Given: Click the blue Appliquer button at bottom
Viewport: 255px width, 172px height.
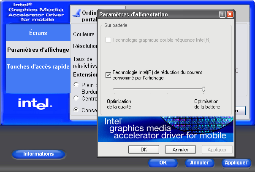Looking at the screenshot, I should pyautogui.click(x=236, y=163).
